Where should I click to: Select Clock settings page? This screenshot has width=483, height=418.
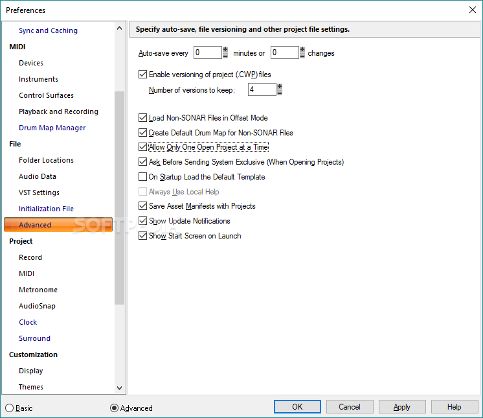tap(28, 322)
